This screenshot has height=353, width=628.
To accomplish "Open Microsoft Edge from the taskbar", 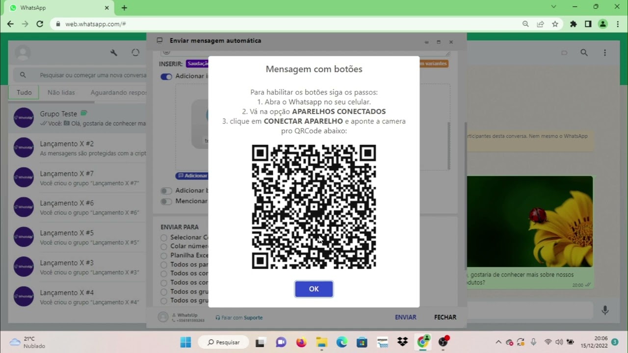I will pos(341,342).
